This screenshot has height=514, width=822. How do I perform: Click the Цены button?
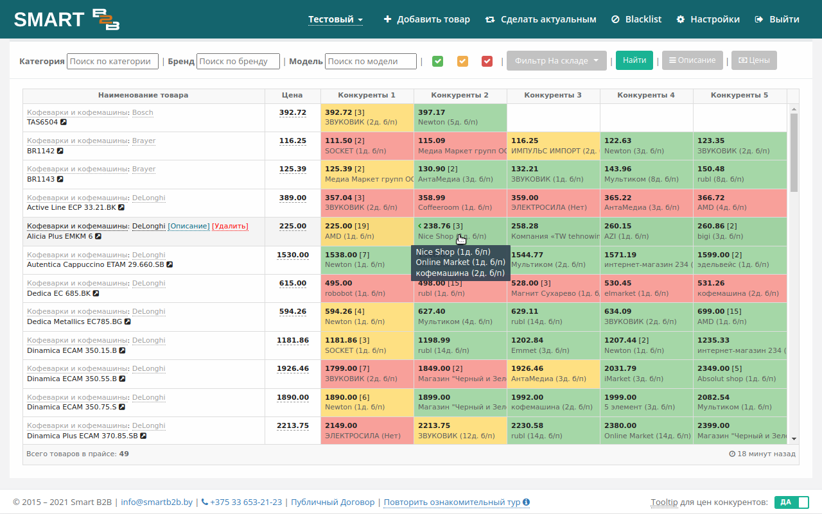[x=754, y=60]
